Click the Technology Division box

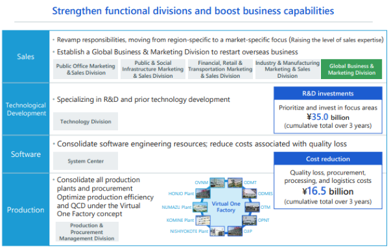pyautogui.click(x=86, y=121)
